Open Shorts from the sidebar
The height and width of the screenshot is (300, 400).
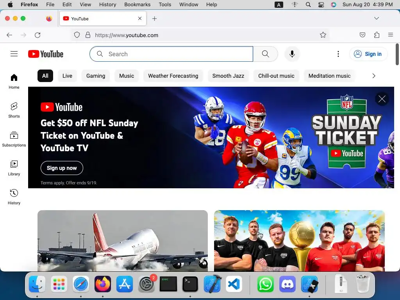tap(14, 110)
